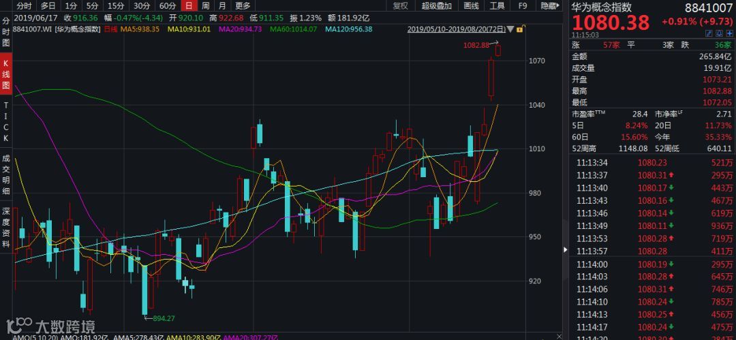The height and width of the screenshot is (340, 736).
Task: Switch chart to 60分 period
Action: point(168,6)
